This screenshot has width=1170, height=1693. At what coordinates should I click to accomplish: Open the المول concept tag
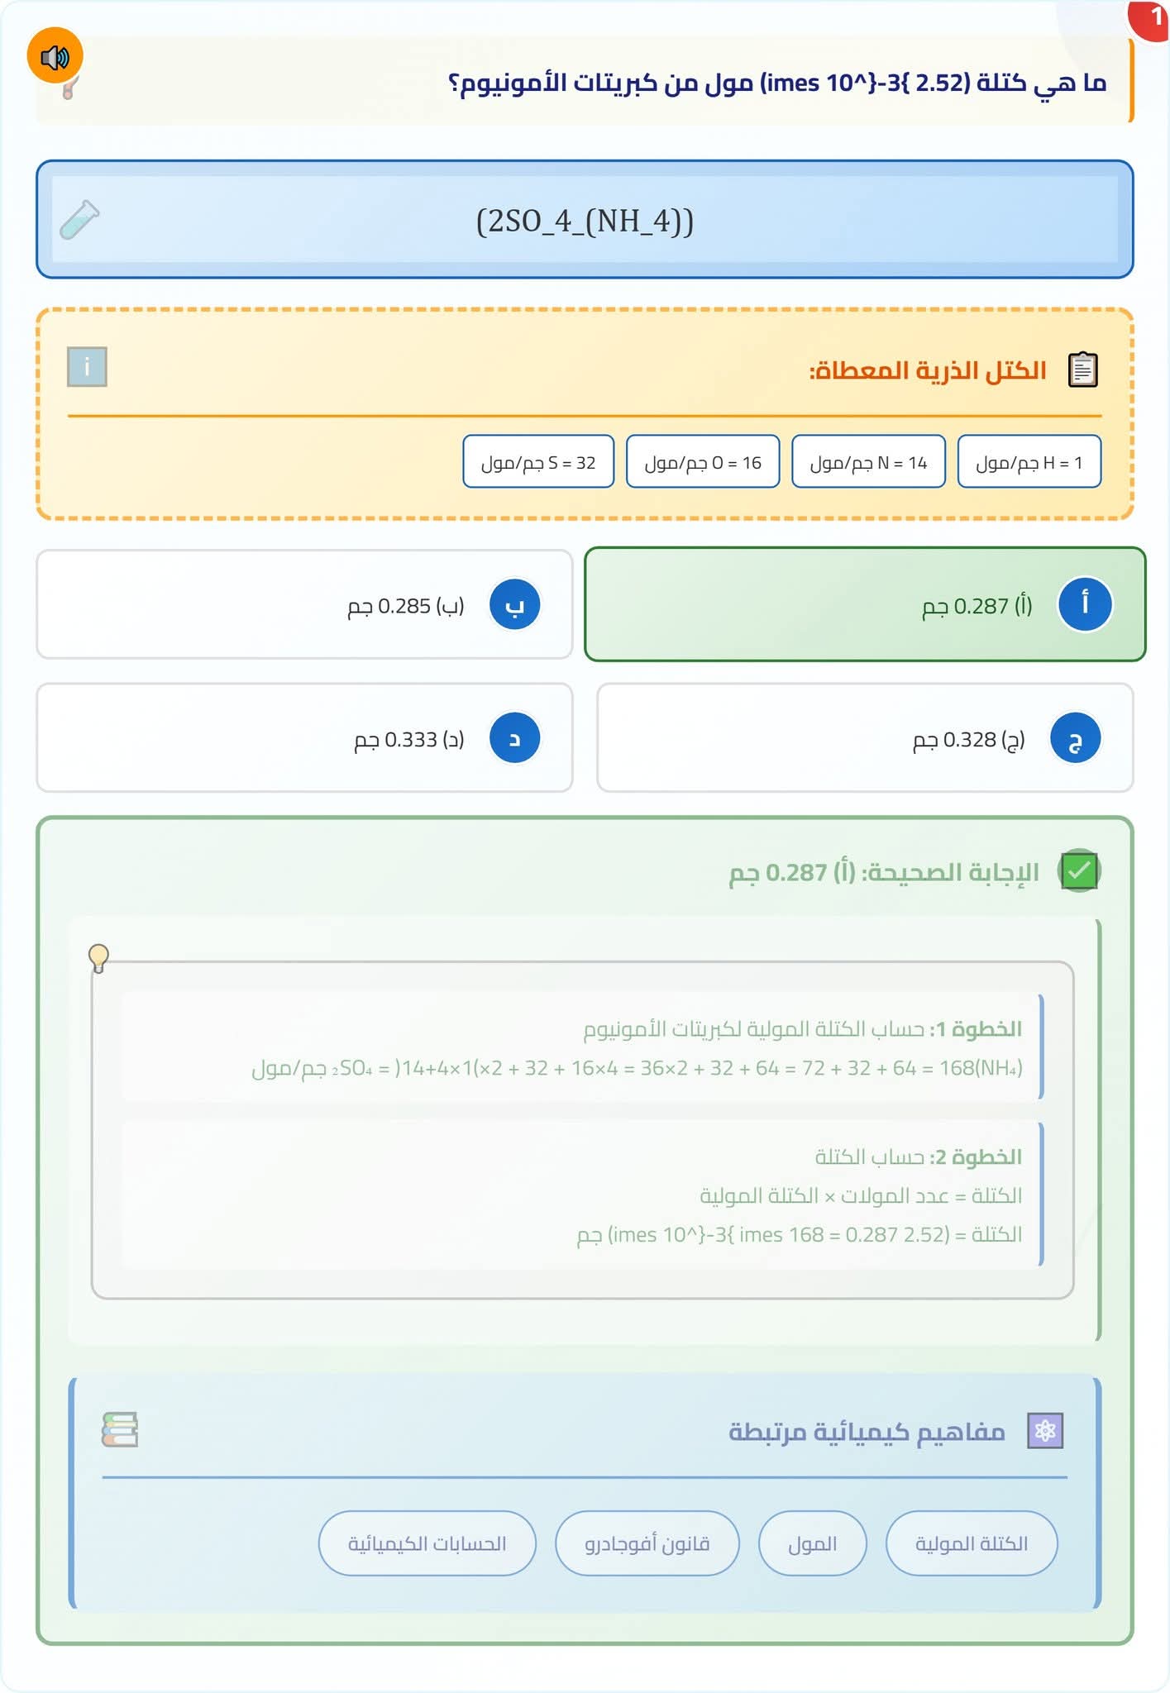tap(812, 1543)
